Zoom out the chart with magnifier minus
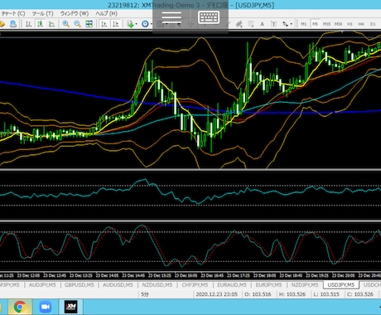 [77, 24]
